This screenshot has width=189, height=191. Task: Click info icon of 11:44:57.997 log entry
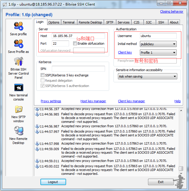coord(37,131)
